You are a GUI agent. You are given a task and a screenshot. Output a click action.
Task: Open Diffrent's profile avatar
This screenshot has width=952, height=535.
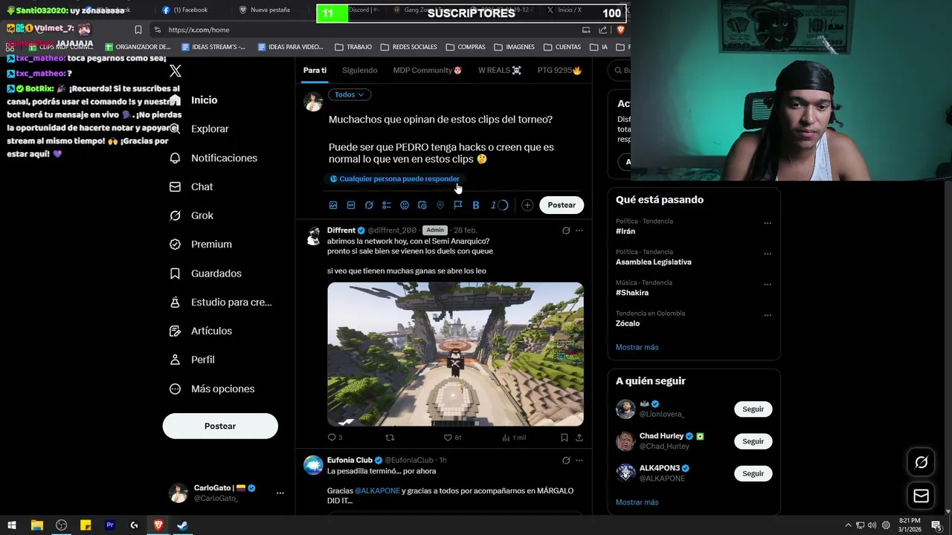[314, 236]
